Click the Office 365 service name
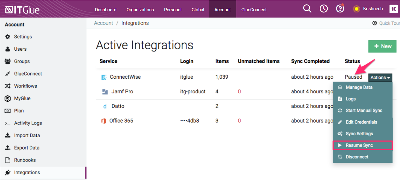Image resolution: width=400 pixels, height=180 pixels. pyautogui.click(x=121, y=121)
